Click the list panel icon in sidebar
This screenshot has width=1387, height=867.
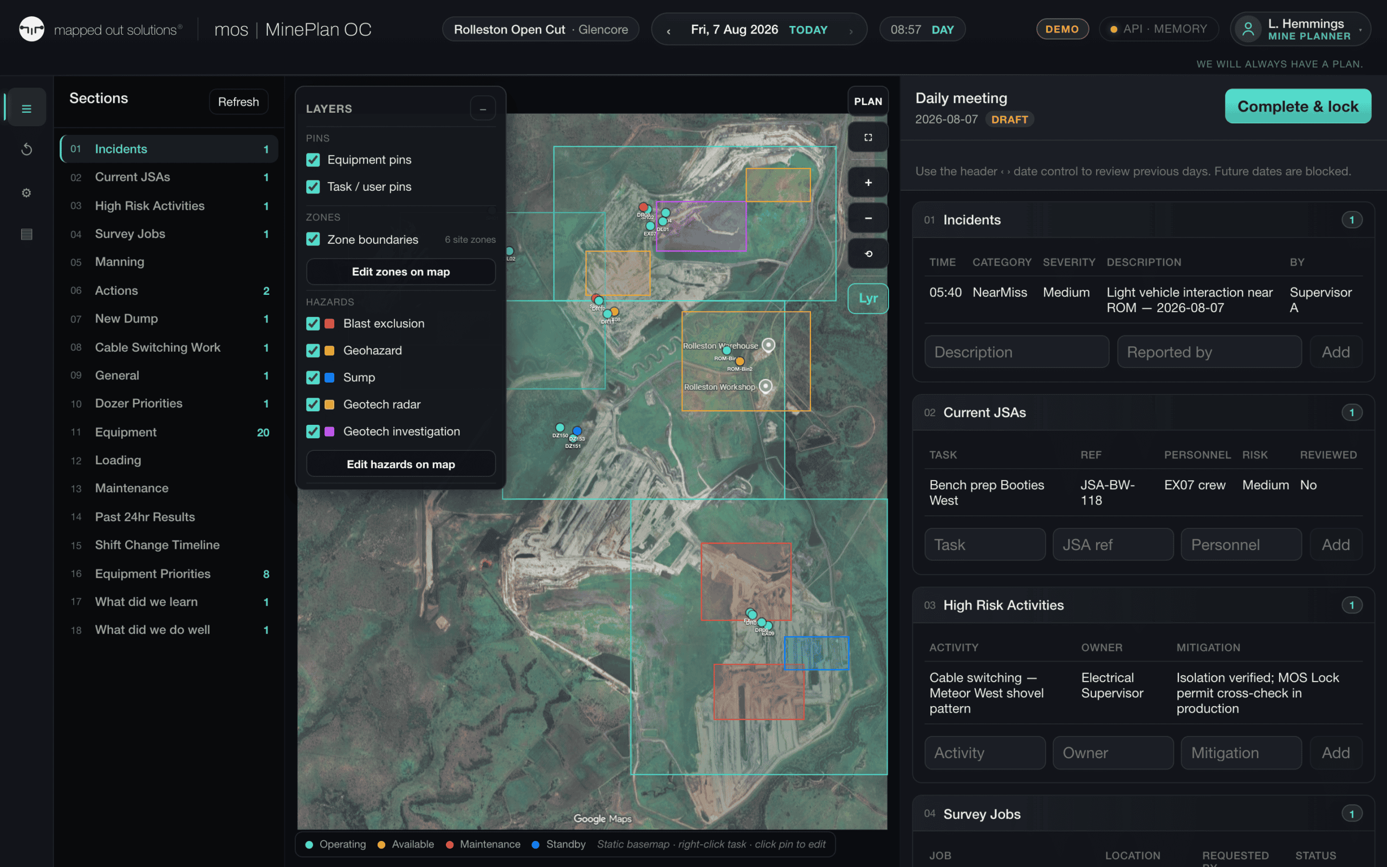coord(27,234)
